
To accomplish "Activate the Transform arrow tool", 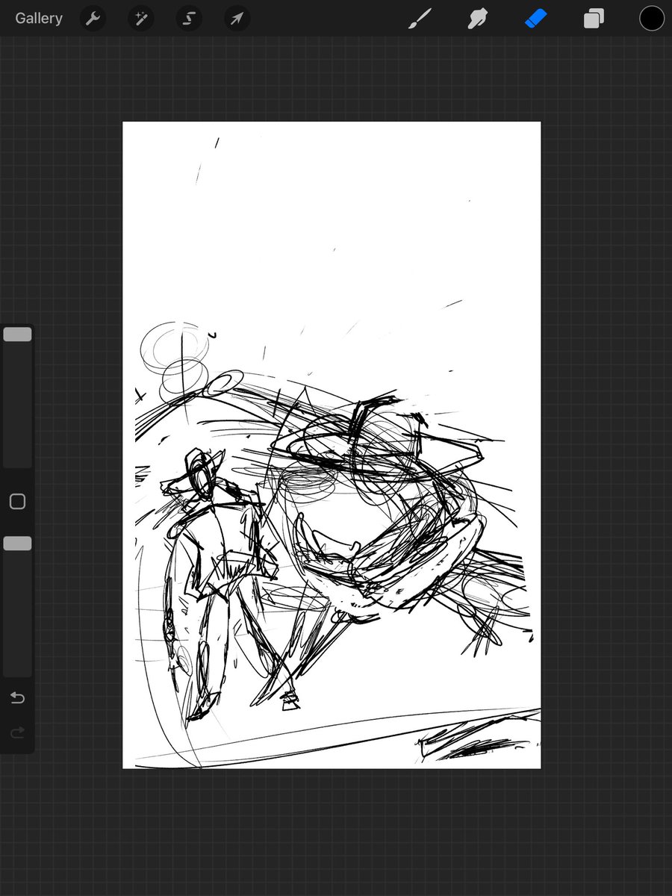I will pos(237,19).
